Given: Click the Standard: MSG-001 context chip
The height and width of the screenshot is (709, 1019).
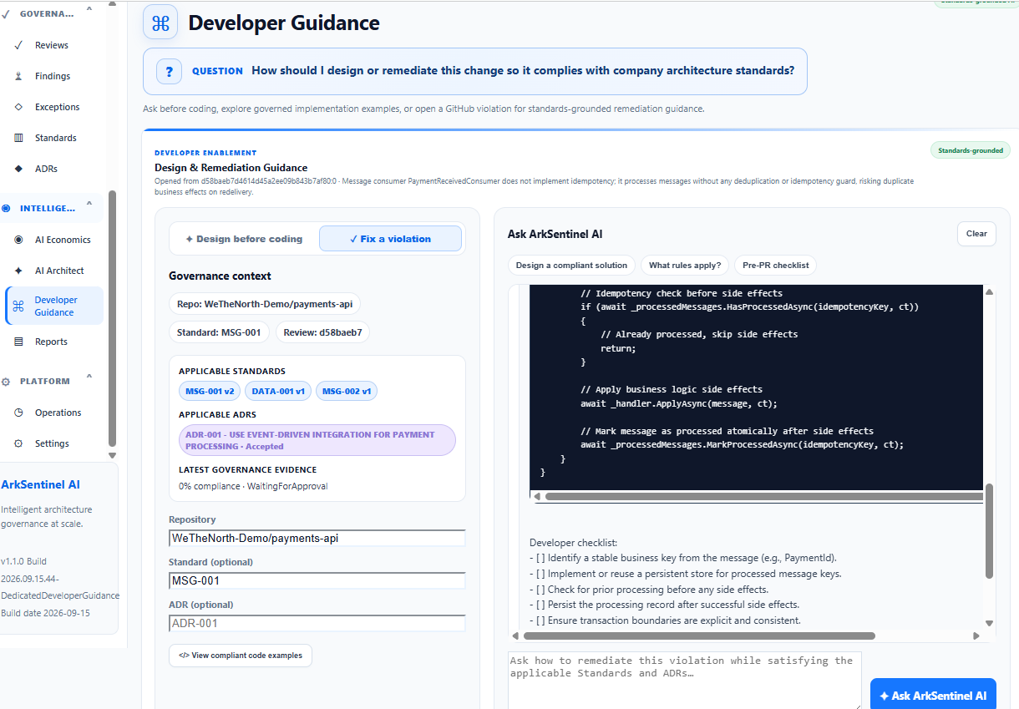Looking at the screenshot, I should pos(219,332).
